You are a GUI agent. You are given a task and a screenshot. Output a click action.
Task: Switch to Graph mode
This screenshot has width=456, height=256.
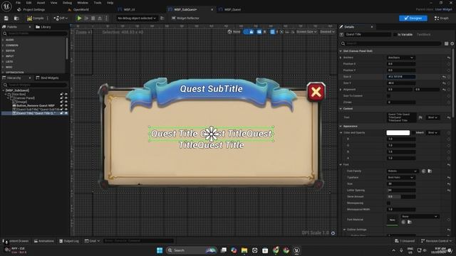442,18
